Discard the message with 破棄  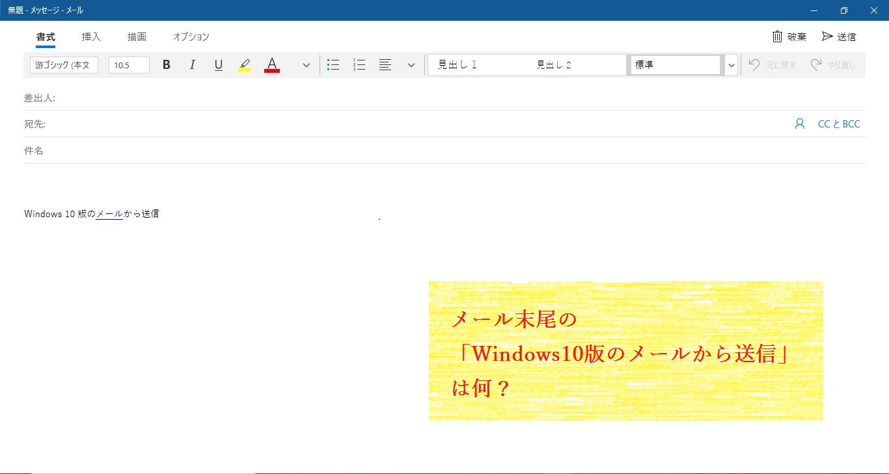pyautogui.click(x=789, y=36)
